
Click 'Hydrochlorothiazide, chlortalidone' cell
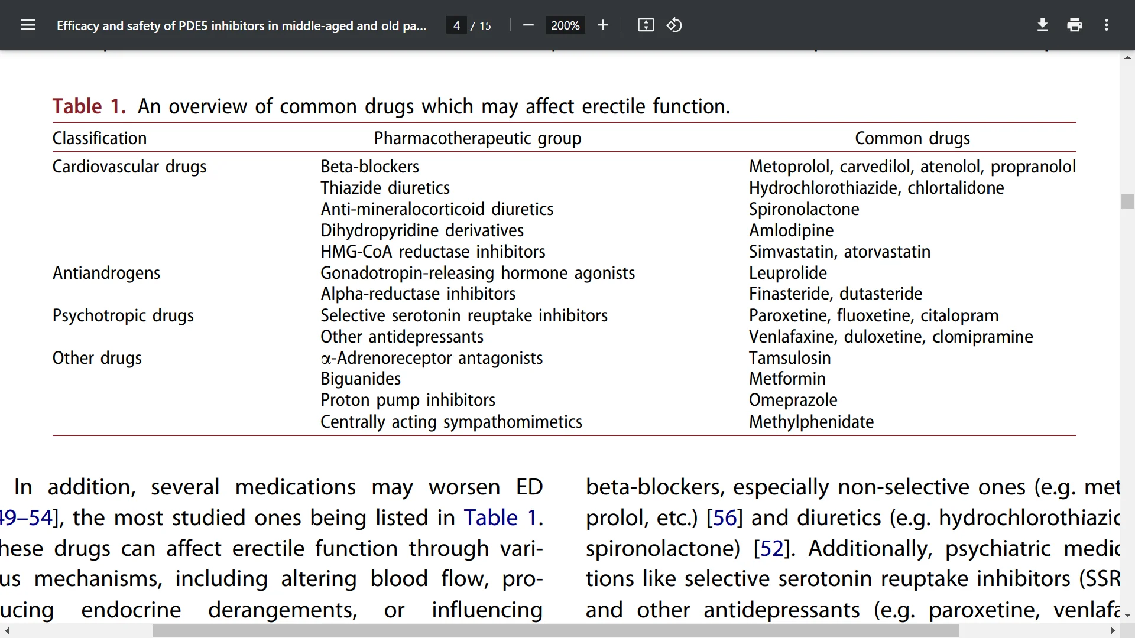tap(877, 188)
